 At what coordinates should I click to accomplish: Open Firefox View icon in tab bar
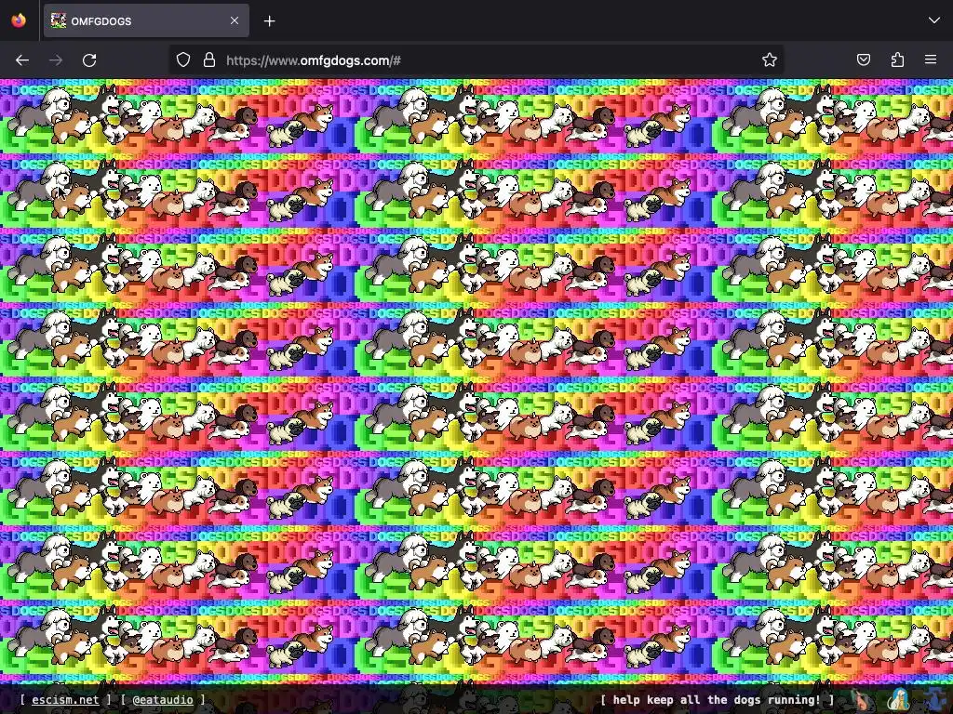[19, 20]
